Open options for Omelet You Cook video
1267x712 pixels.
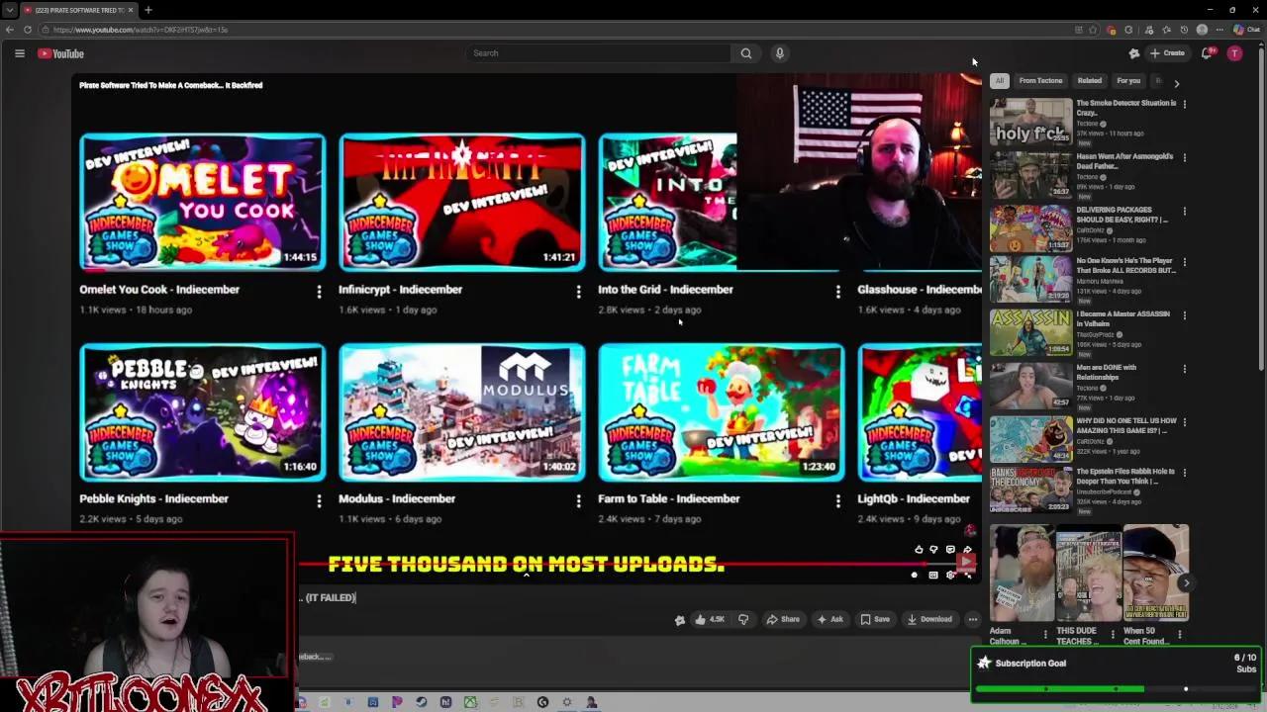click(319, 292)
